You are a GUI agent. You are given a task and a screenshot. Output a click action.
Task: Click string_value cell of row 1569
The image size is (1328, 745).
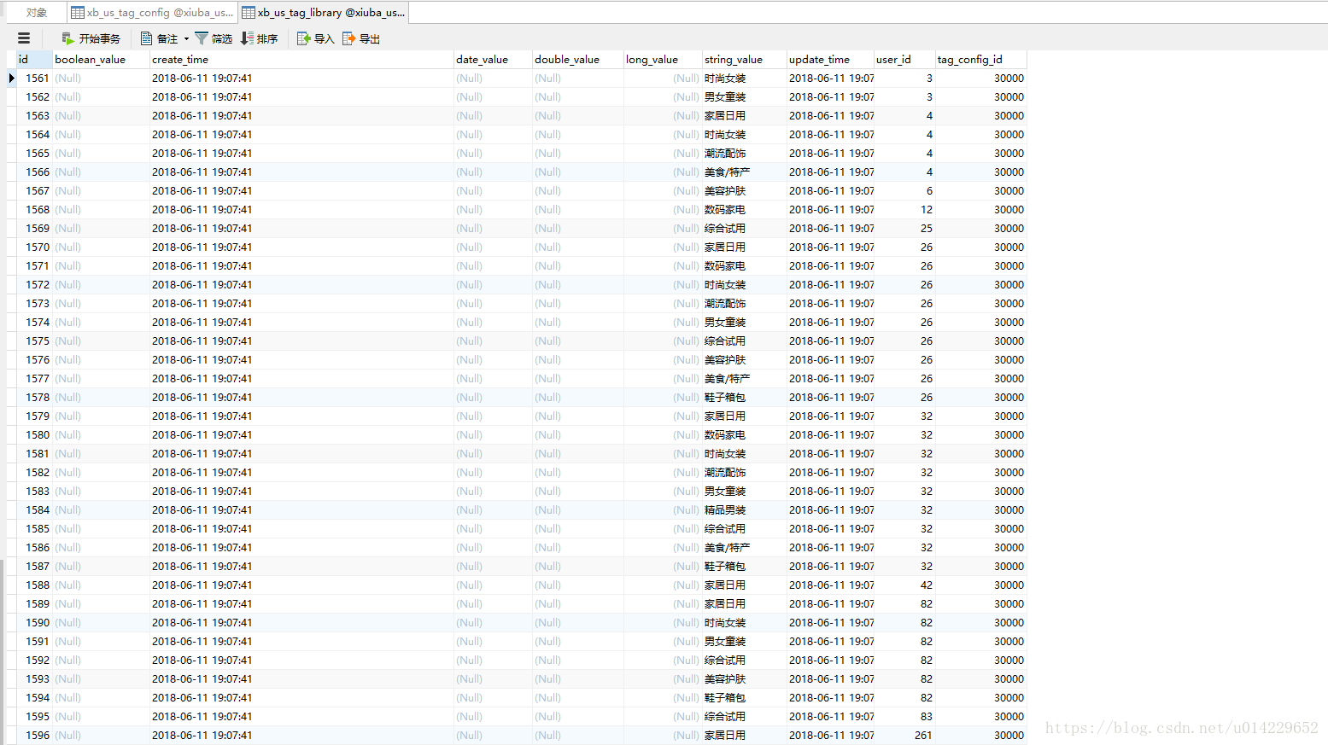(744, 229)
